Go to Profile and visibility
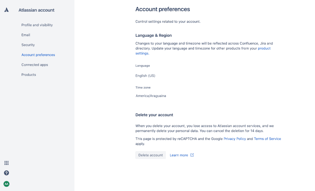 [37, 25]
